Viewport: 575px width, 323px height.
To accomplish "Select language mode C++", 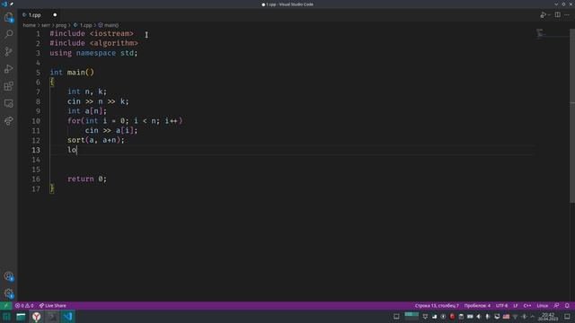I will click(527, 305).
